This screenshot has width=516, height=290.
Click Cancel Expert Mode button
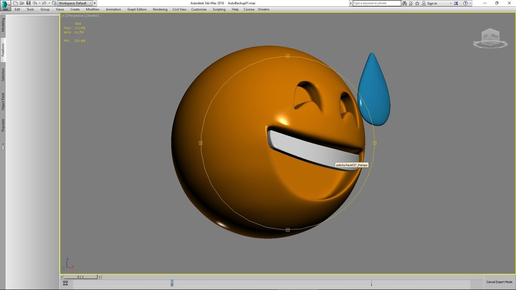tap(499, 282)
